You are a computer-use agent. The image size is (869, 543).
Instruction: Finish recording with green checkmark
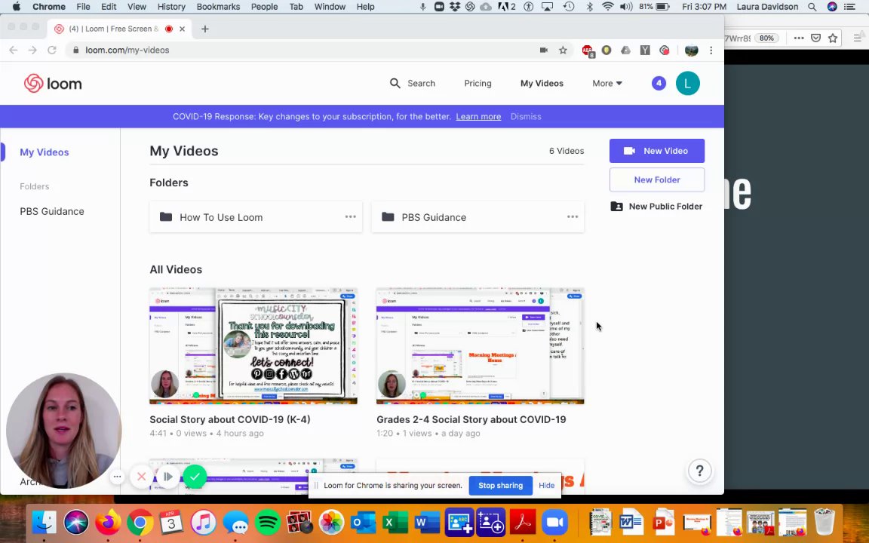pos(195,477)
